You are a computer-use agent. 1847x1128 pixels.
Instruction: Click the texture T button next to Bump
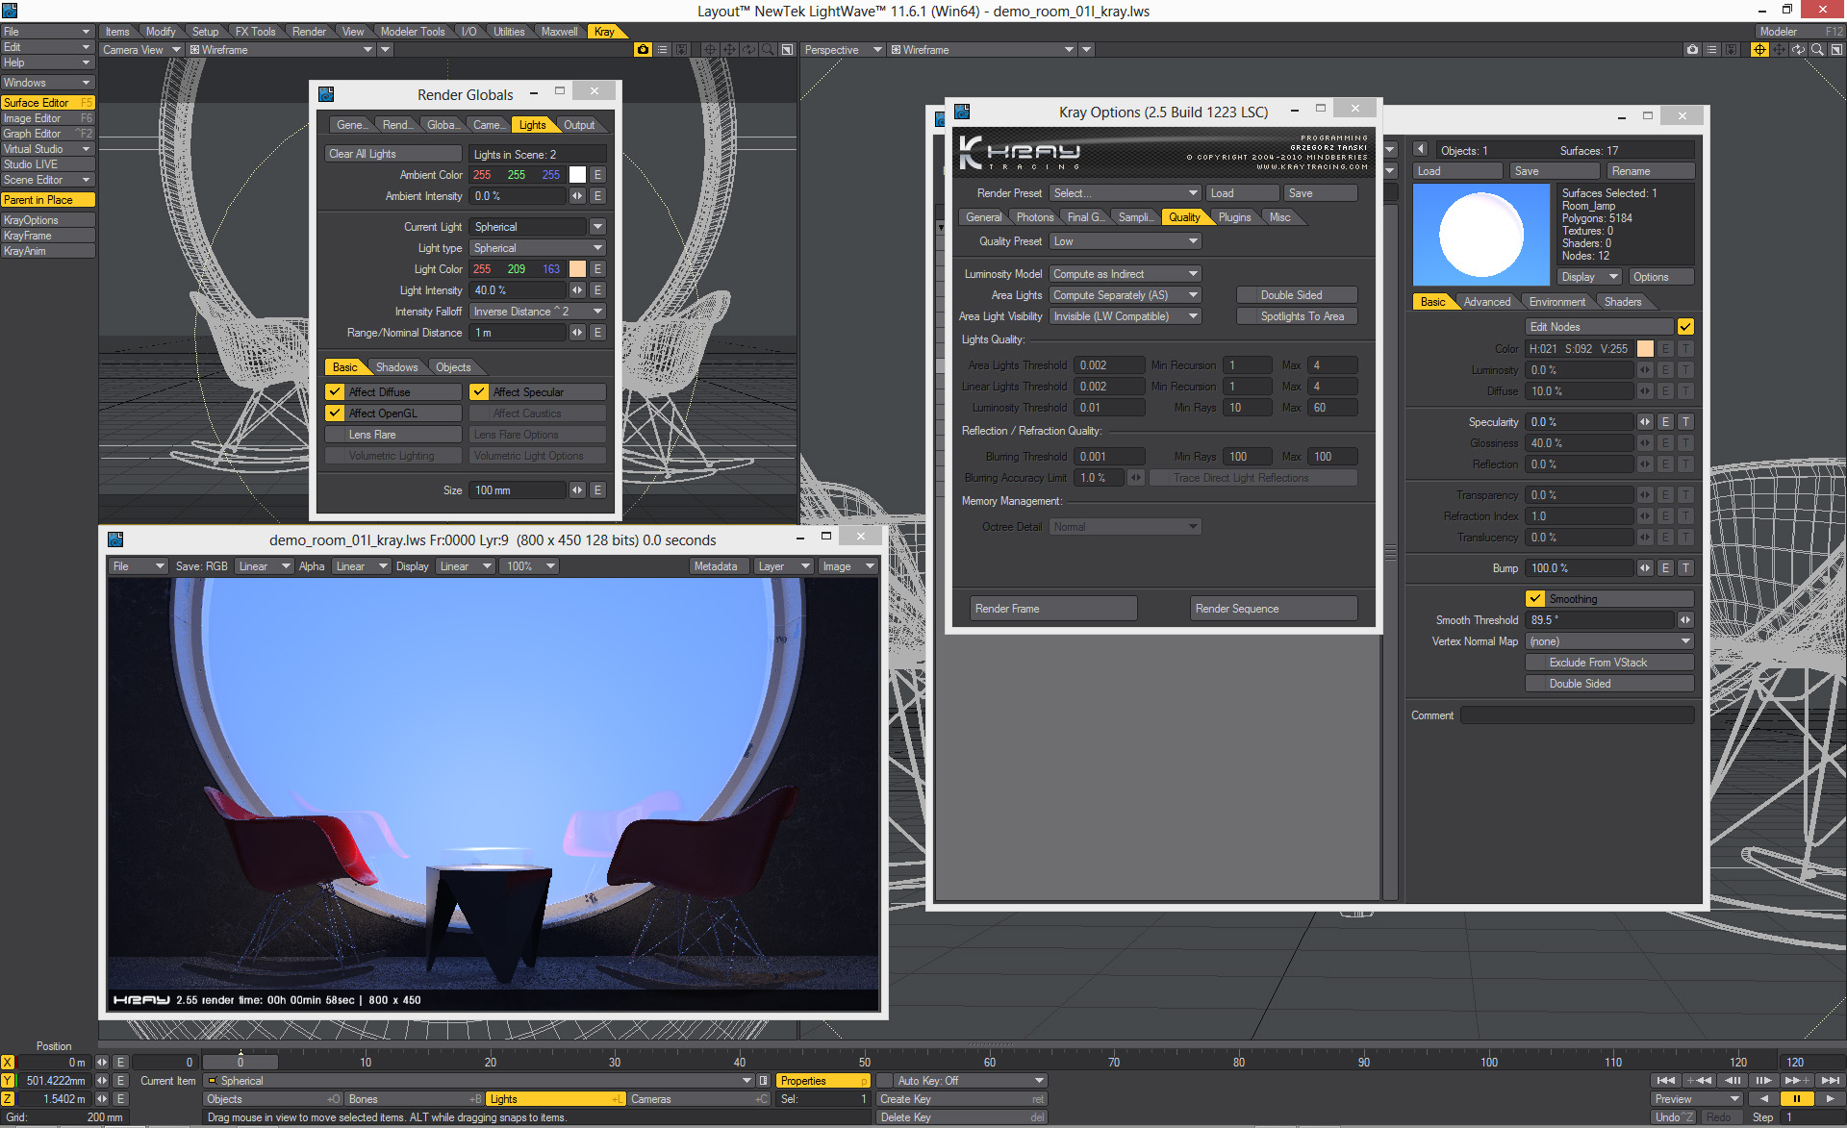[1685, 568]
